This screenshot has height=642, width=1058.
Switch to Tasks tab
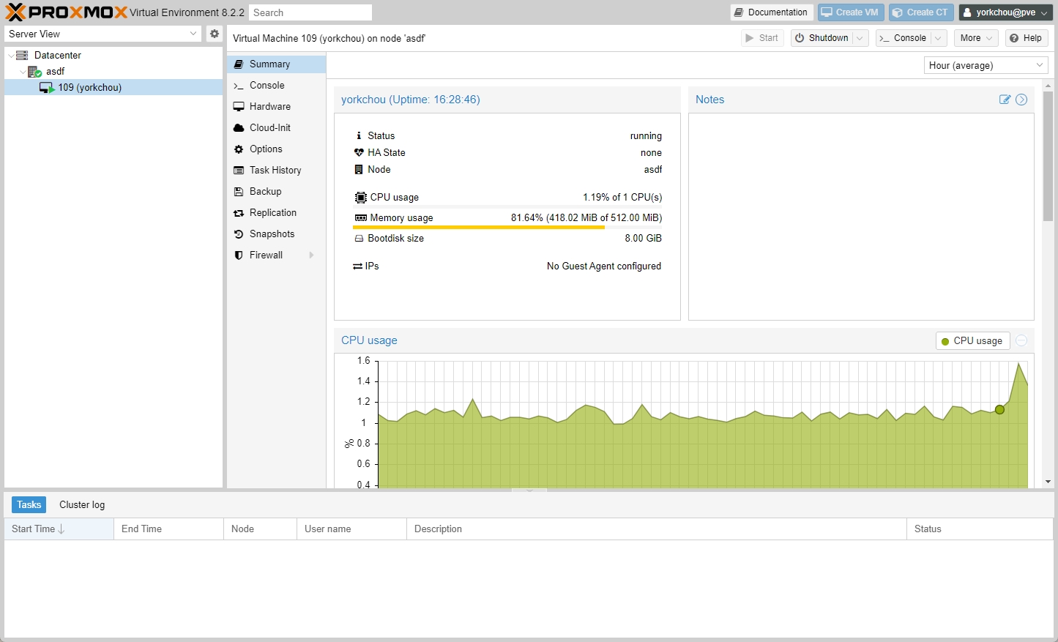(29, 505)
